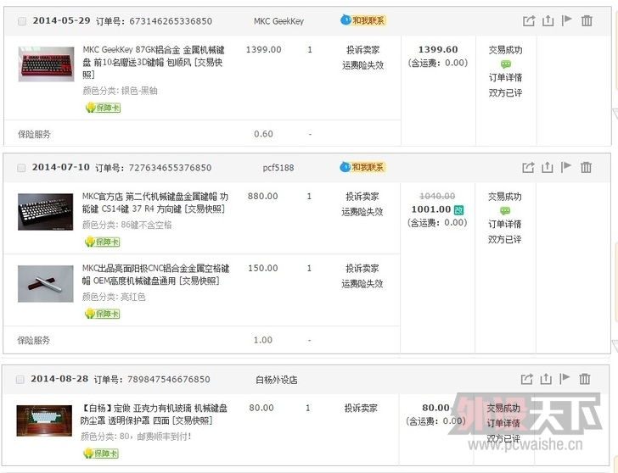The height and width of the screenshot is (473, 618).
Task: Click green comment bubble on 1399.60 order
Action: pyautogui.click(x=505, y=64)
